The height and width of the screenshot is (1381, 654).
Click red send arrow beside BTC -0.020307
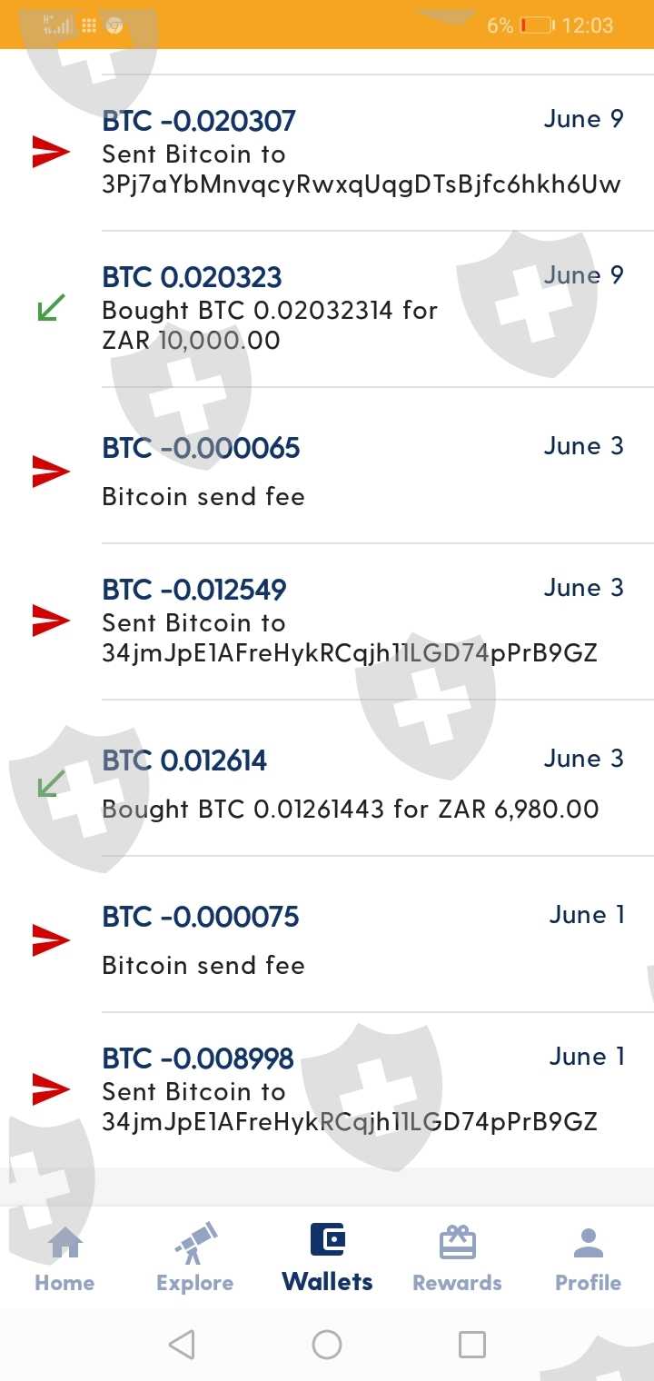point(51,152)
